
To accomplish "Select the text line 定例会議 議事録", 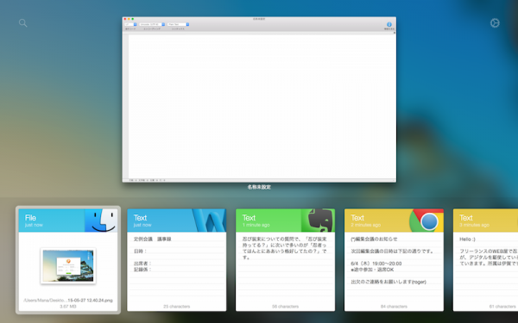I will [x=153, y=239].
